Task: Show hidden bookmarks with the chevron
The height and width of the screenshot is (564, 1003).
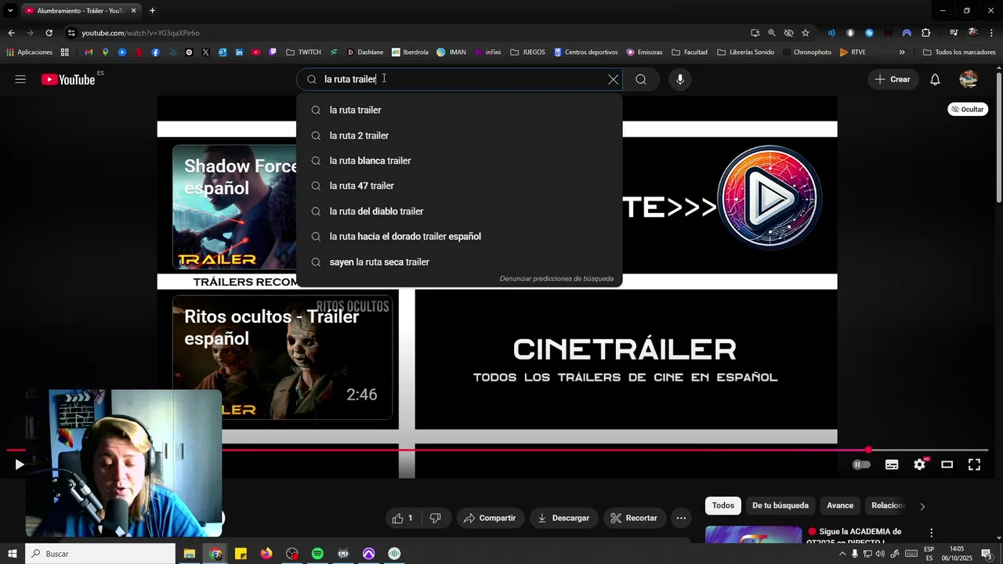Action: click(x=902, y=52)
